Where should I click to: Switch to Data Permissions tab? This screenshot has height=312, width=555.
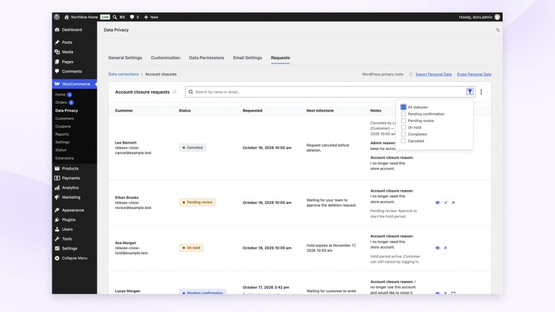207,58
